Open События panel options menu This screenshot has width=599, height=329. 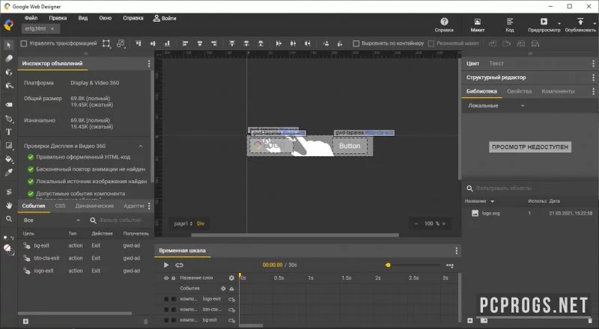click(149, 206)
